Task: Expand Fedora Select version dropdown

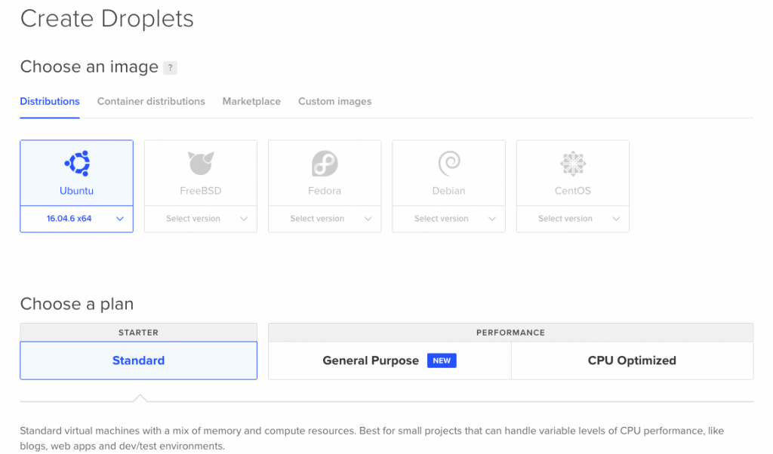Action: pos(325,219)
